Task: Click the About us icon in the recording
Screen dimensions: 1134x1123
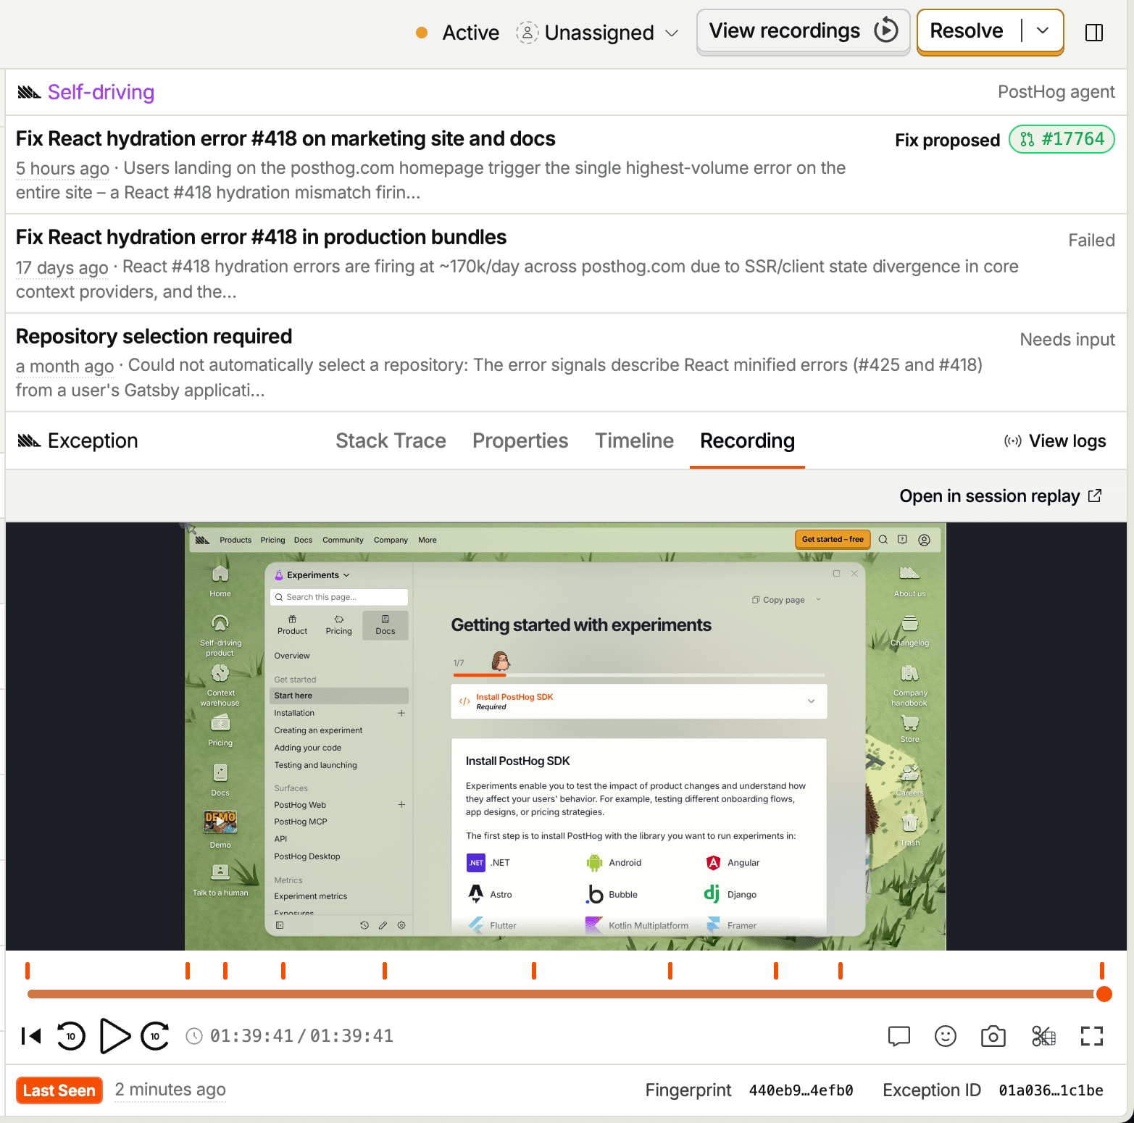Action: click(x=909, y=580)
